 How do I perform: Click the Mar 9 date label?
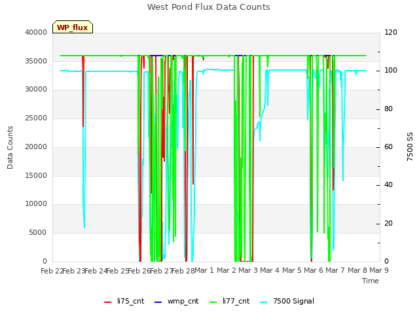(379, 270)
